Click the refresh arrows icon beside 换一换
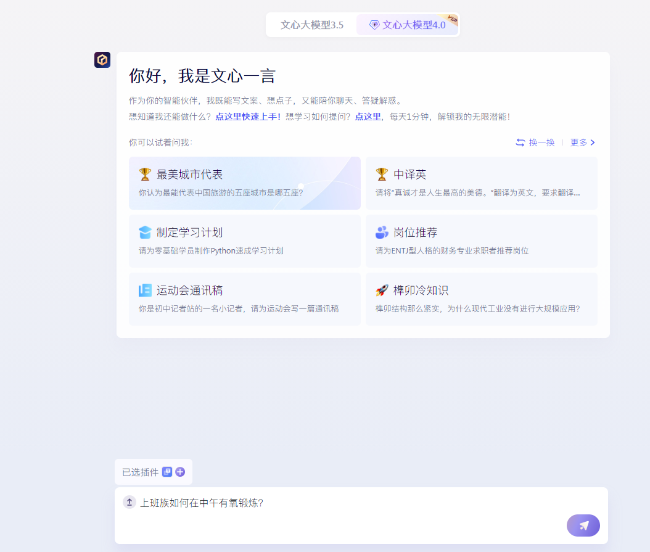This screenshot has height=552, width=650. [x=520, y=142]
